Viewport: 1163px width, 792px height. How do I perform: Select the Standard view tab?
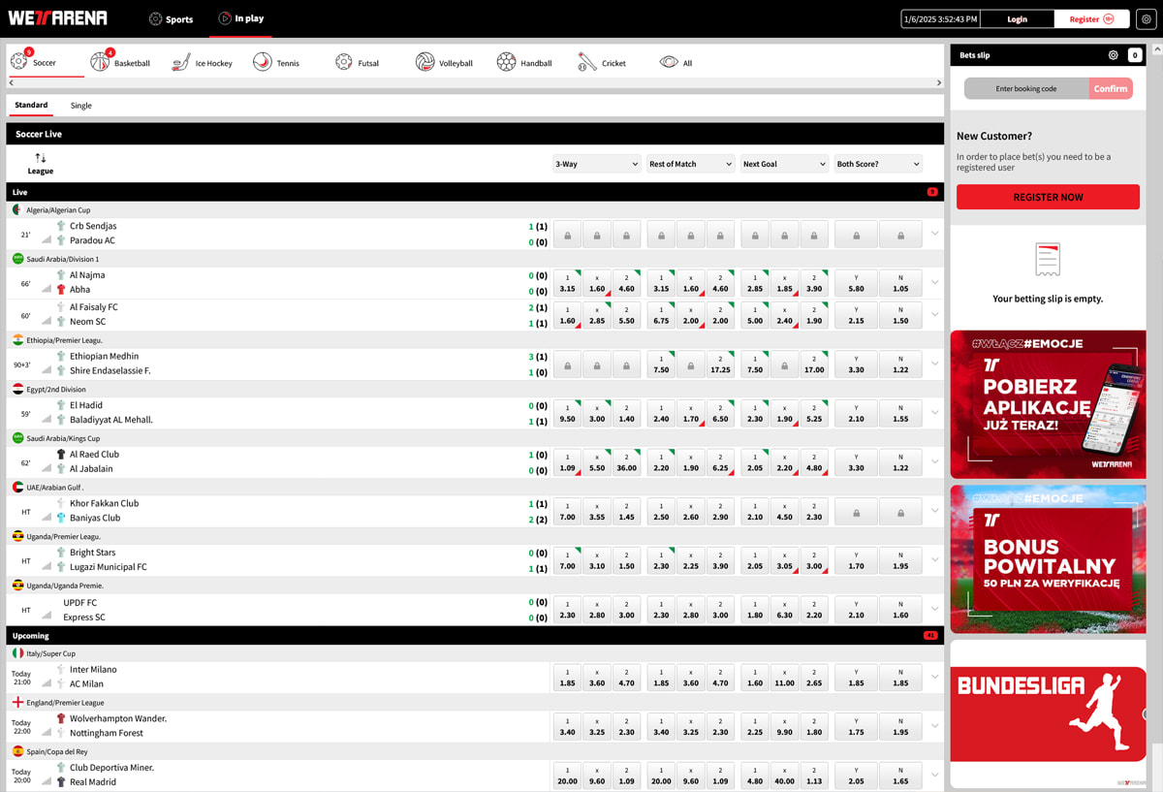click(31, 105)
